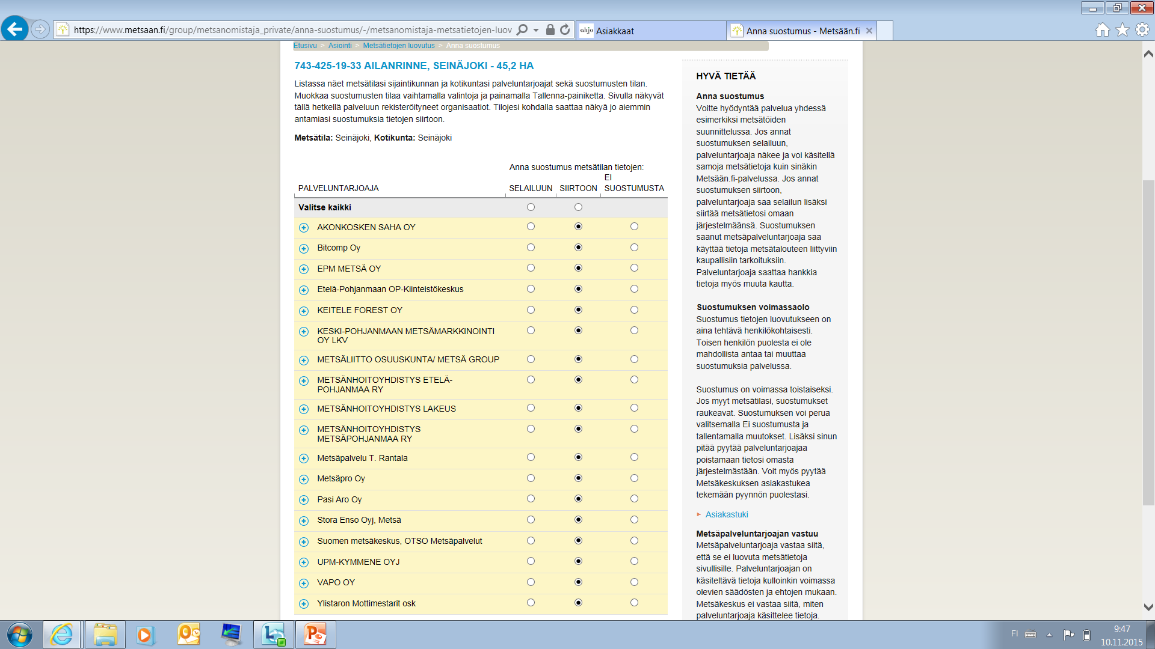Choose Selailuun for UPM-KYMMENE OYJ

coord(531,561)
